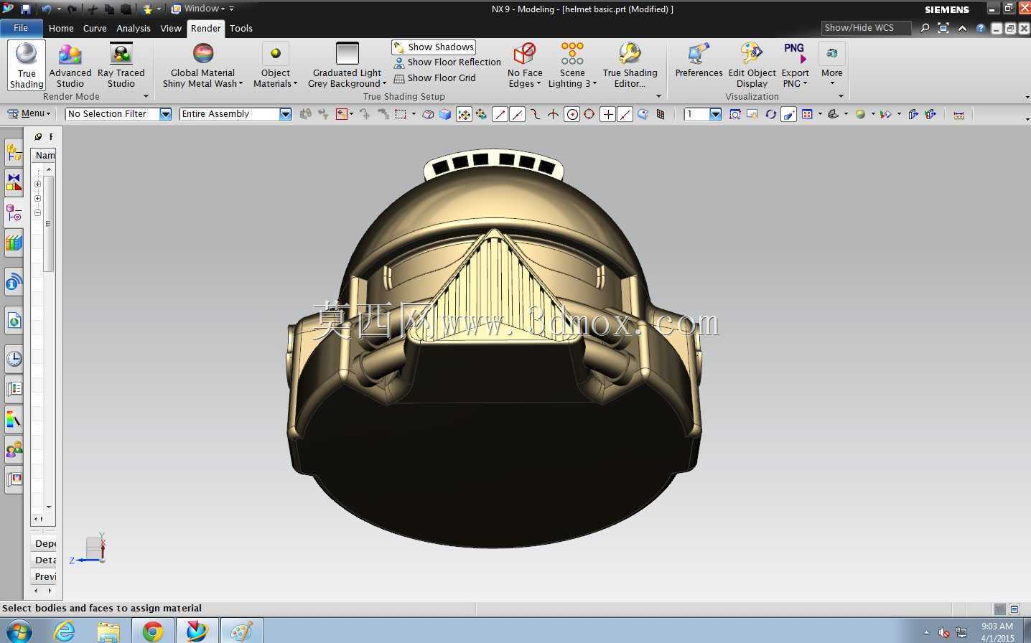Expand the Details panel in navigator
1031x643 pixels.
45,560
